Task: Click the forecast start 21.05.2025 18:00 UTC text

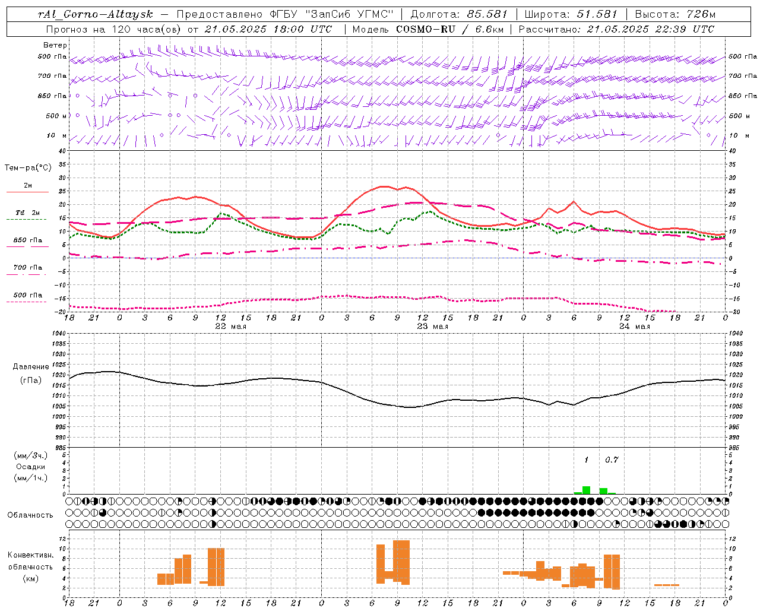Action: [268, 29]
